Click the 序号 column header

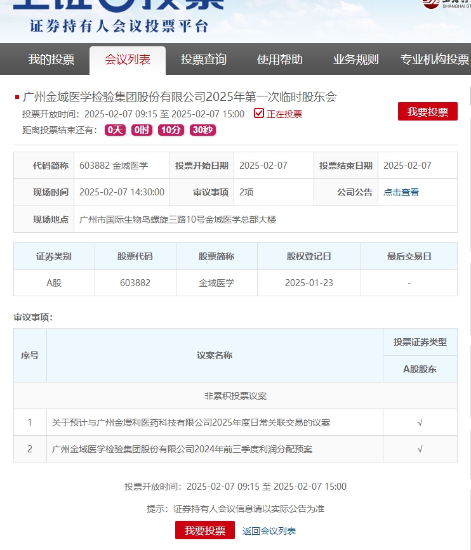point(30,355)
